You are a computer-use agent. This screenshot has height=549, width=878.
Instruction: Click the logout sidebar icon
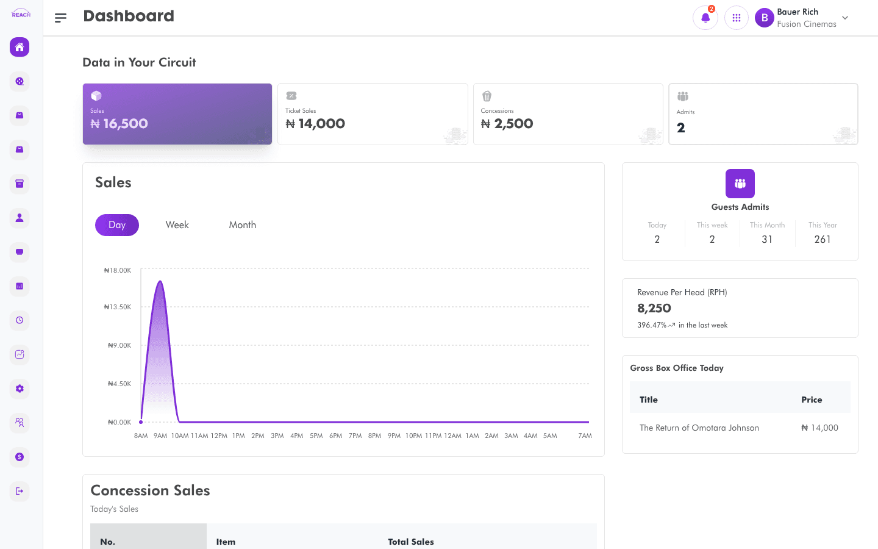pyautogui.click(x=20, y=491)
